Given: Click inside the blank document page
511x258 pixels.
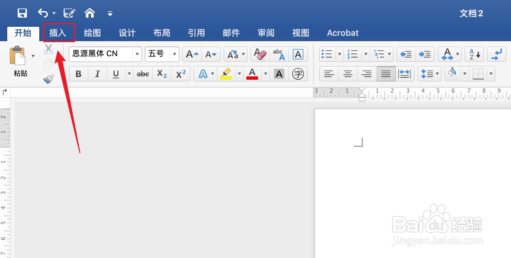Looking at the screenshot, I should pyautogui.click(x=413, y=183).
